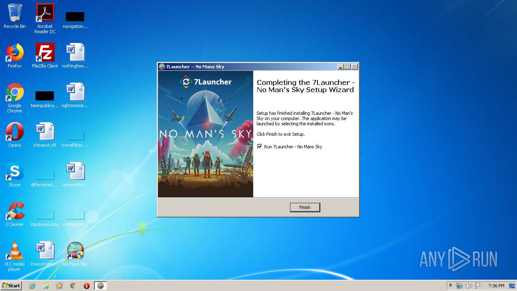Launch Chrome from the taskbar
The width and height of the screenshot is (517, 291).
[73, 286]
